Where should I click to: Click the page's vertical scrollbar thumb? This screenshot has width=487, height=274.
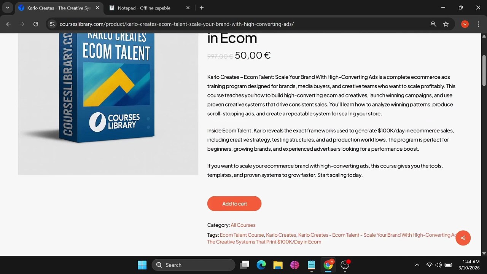(484, 70)
